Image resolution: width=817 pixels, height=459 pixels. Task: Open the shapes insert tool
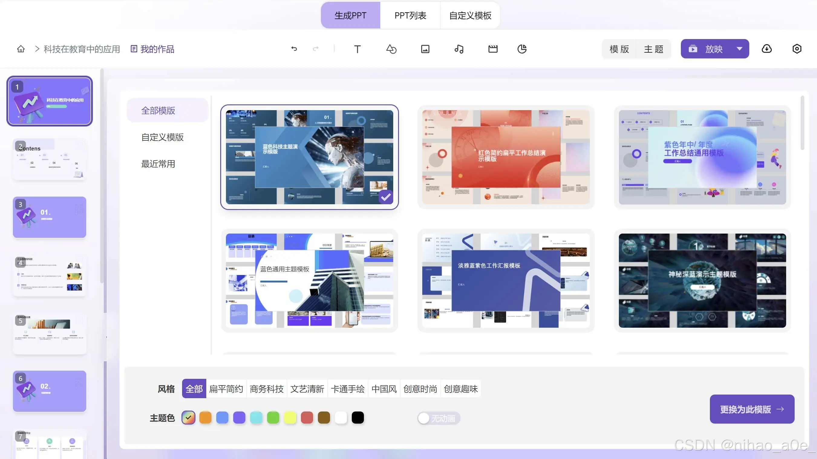tap(391, 49)
